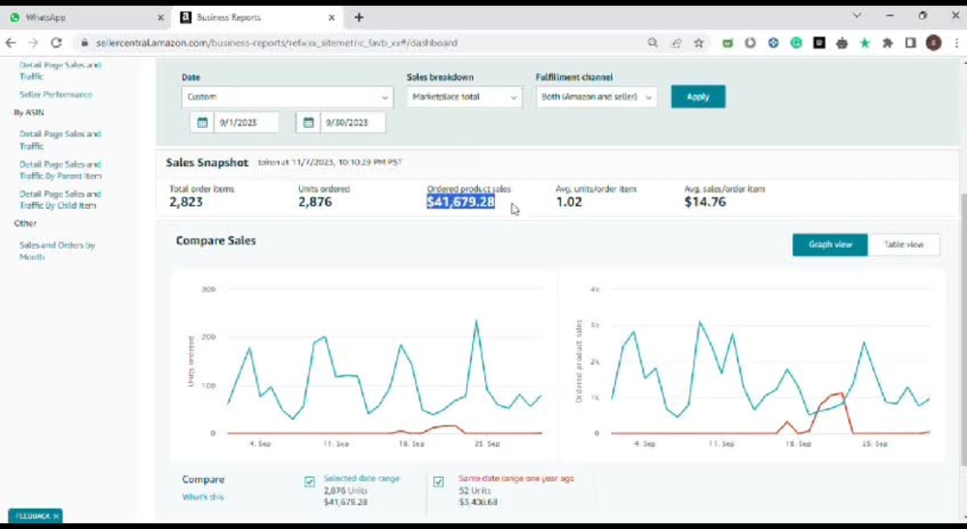This screenshot has height=529, width=967.
Task: Reload the page with the refresh icon
Action: click(x=56, y=43)
